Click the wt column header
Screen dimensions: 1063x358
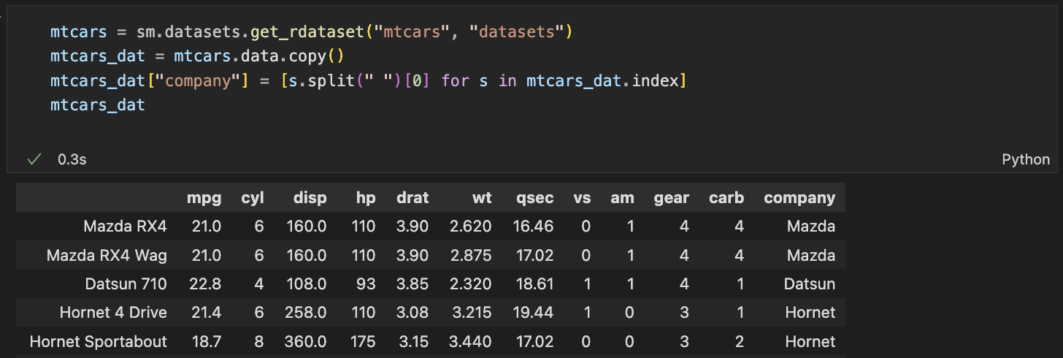[x=482, y=198]
